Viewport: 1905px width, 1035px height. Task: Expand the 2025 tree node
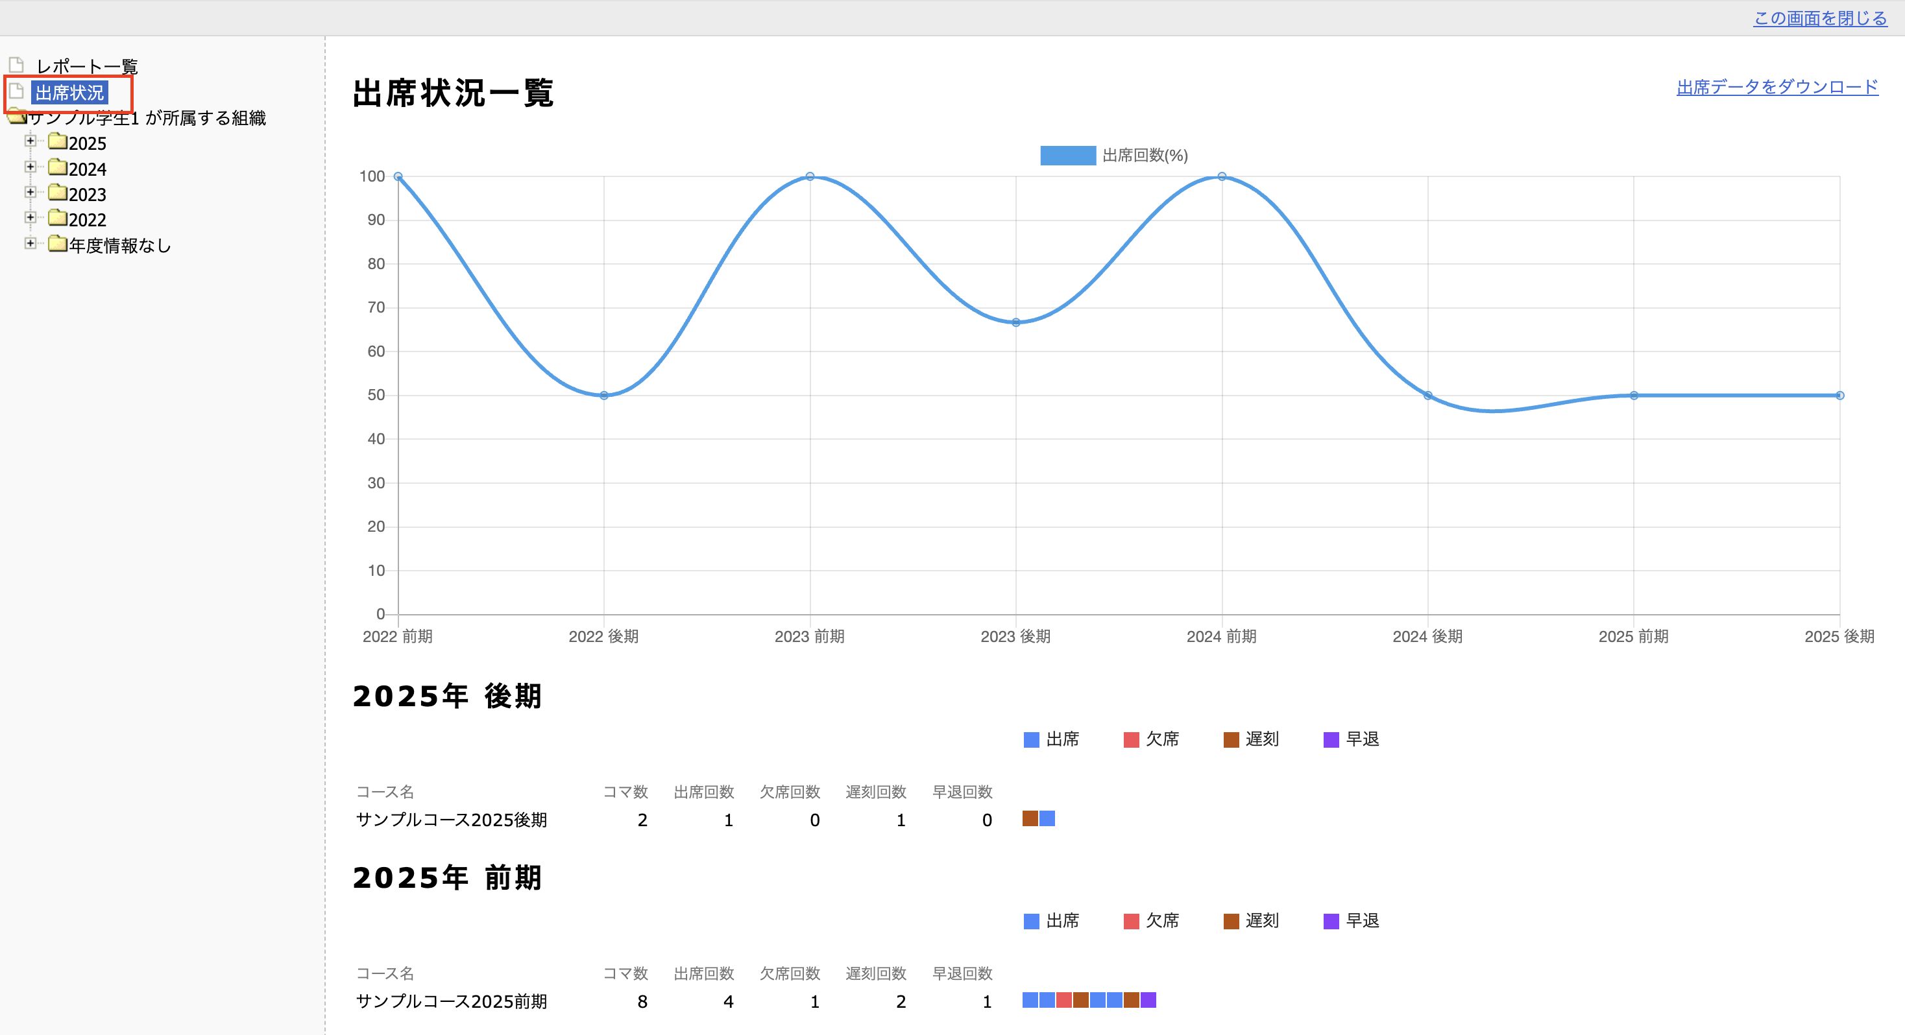tap(30, 141)
